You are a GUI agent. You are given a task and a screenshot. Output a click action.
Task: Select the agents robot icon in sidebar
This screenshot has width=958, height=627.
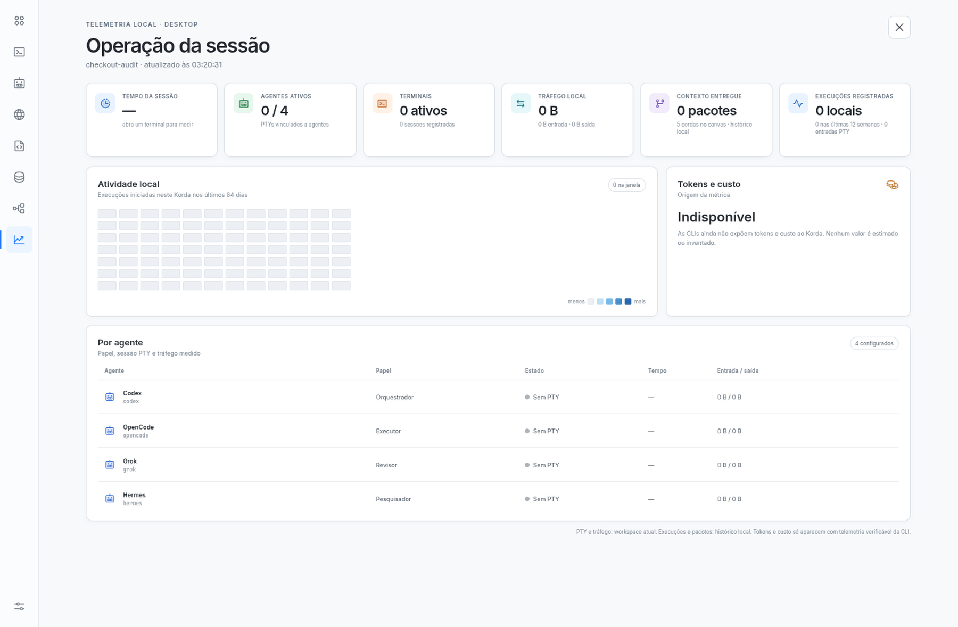(x=19, y=83)
